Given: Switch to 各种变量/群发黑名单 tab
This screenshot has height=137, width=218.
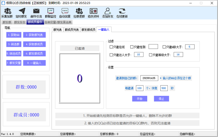Looking at the screenshot, I should point(58,22).
